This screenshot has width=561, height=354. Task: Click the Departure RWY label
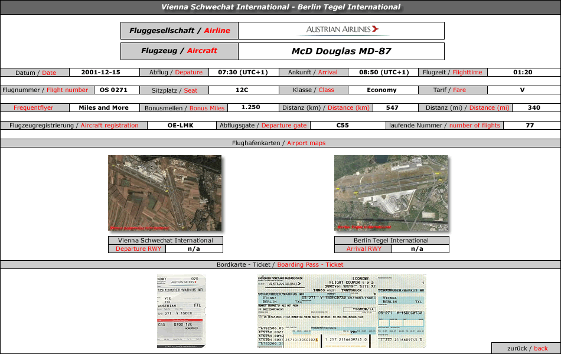(138, 249)
